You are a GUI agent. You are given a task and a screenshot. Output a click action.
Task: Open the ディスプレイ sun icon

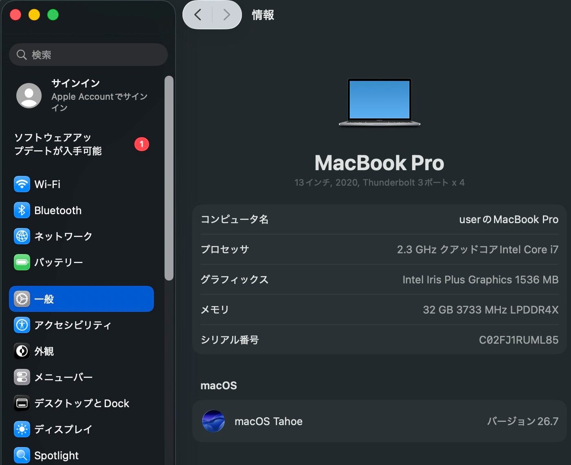[x=22, y=430]
